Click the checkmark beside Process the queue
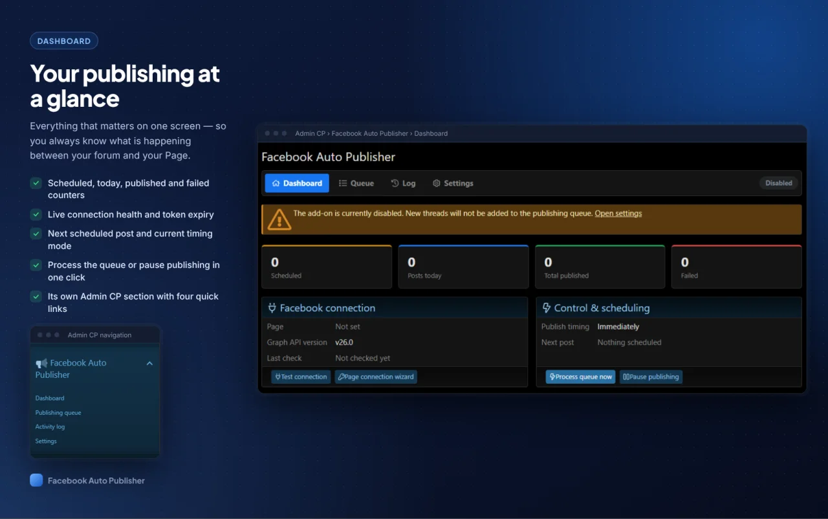This screenshot has height=519, width=828. coord(36,265)
